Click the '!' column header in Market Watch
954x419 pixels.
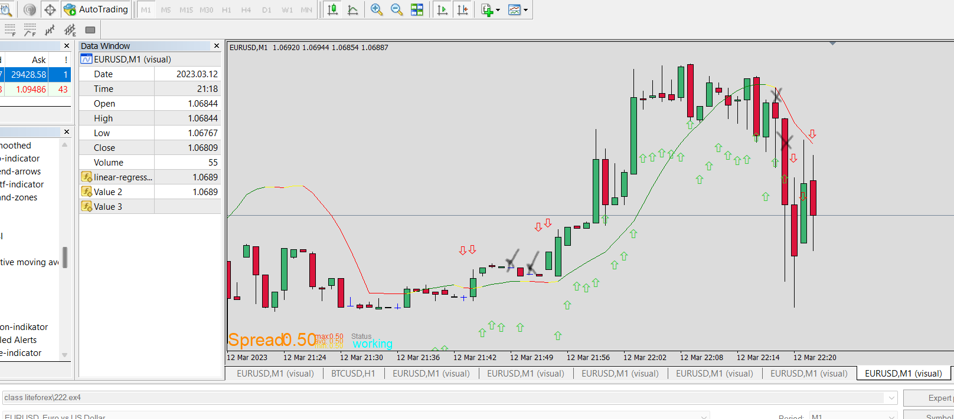(x=66, y=60)
